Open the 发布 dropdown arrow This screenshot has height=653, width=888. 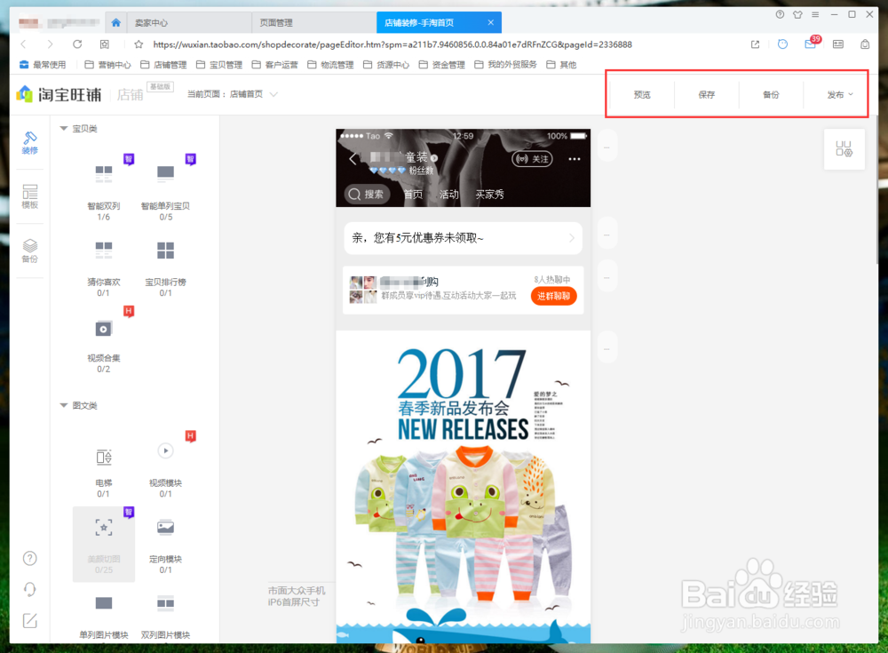(850, 93)
